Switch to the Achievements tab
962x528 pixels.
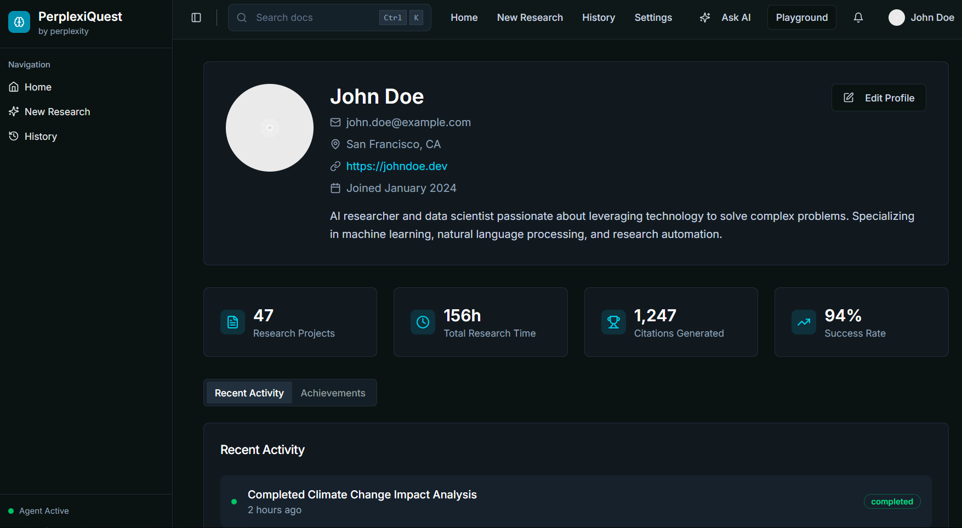tap(333, 393)
